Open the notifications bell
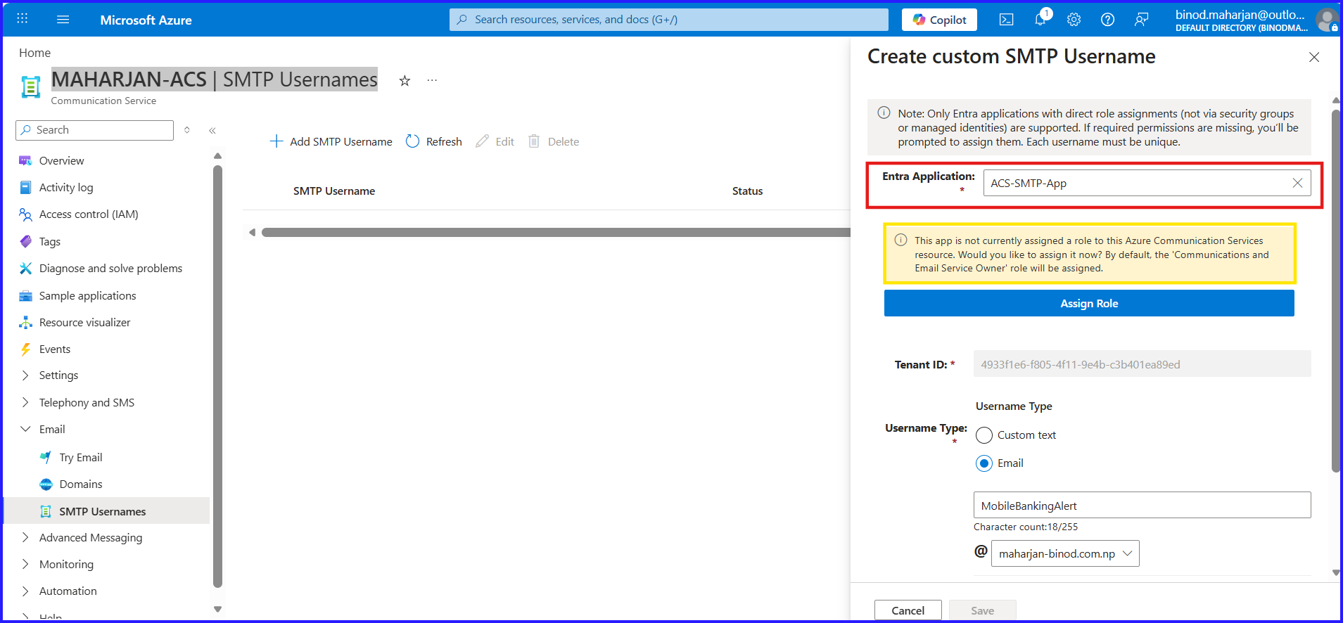The image size is (1343, 623). (x=1040, y=20)
